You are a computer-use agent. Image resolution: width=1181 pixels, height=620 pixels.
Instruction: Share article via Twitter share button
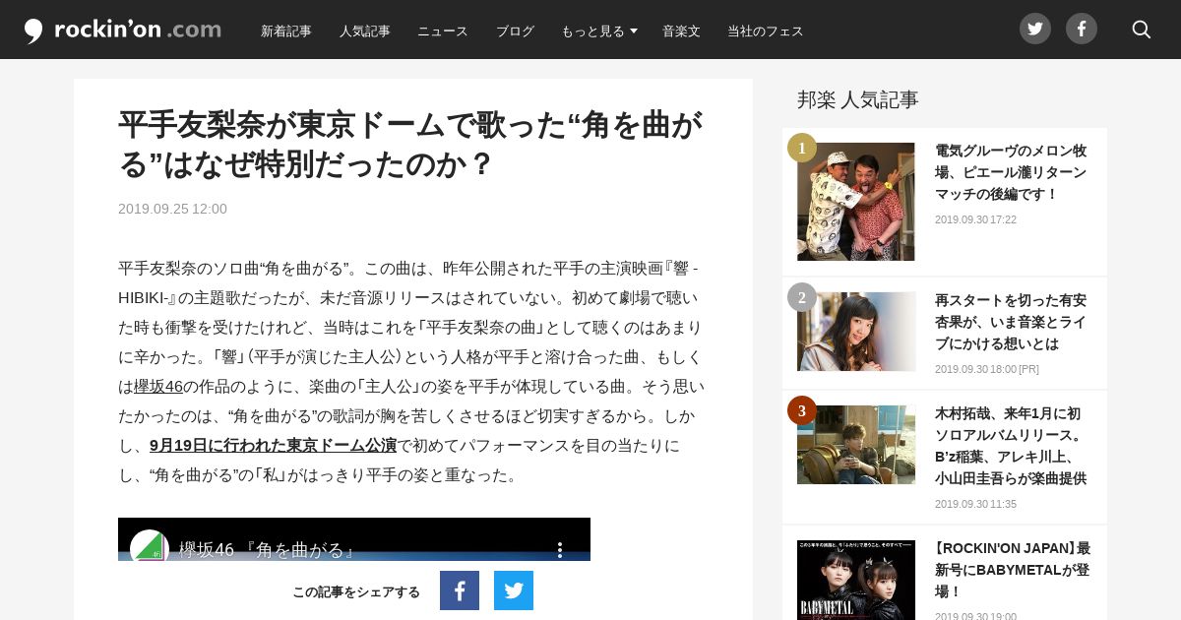pos(514,590)
